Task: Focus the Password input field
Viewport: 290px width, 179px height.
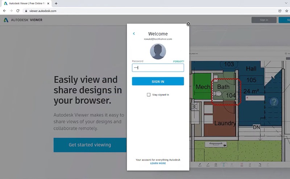Action: pyautogui.click(x=158, y=68)
